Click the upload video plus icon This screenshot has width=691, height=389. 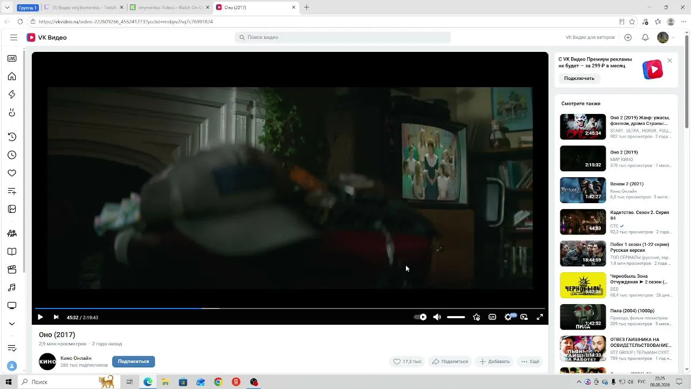(x=628, y=37)
